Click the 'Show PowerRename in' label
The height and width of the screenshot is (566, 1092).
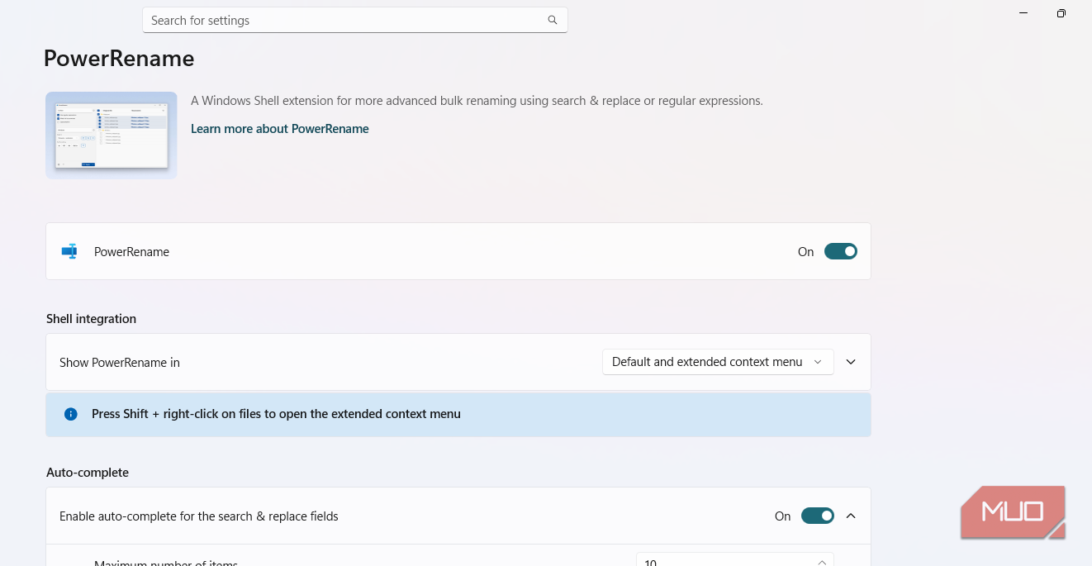[x=120, y=363]
